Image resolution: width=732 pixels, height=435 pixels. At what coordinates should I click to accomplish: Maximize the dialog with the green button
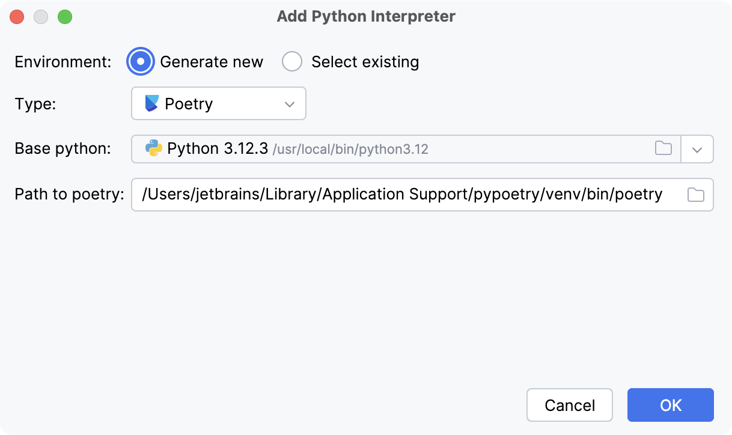click(x=65, y=17)
